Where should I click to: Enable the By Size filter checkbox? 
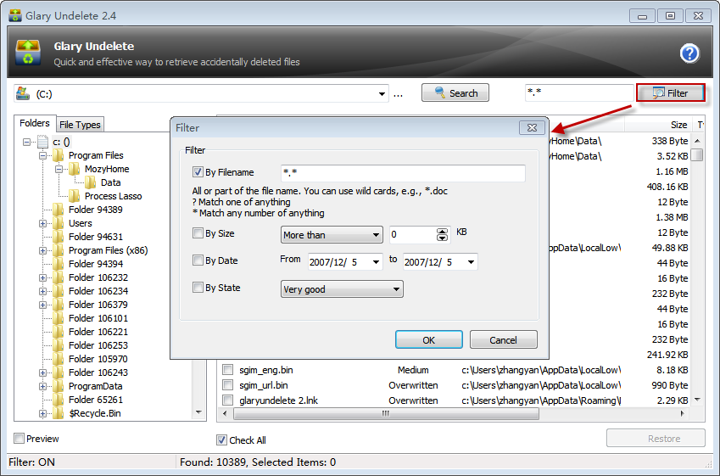[198, 234]
